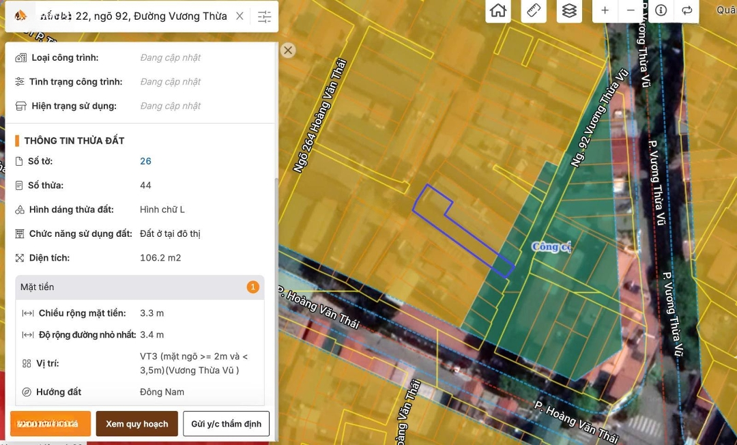The width and height of the screenshot is (737, 445).
Task: Click inside the address search field
Action: [x=133, y=16]
